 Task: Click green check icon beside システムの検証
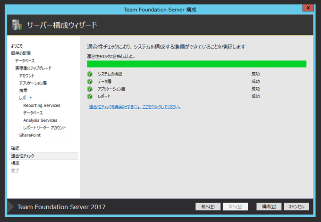coord(90,74)
